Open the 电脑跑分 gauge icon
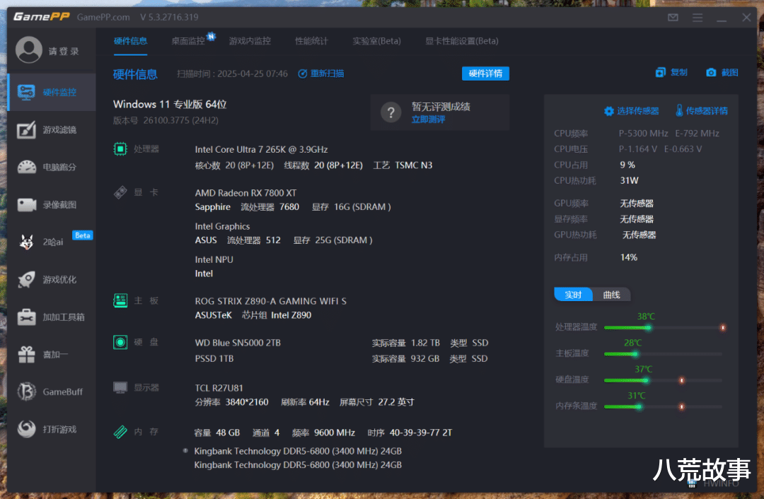The width and height of the screenshot is (764, 499). [26, 167]
